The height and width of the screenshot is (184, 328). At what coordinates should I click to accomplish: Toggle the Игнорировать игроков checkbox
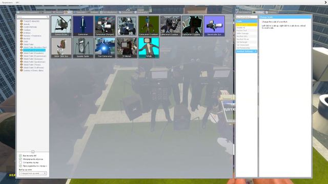[20, 159]
